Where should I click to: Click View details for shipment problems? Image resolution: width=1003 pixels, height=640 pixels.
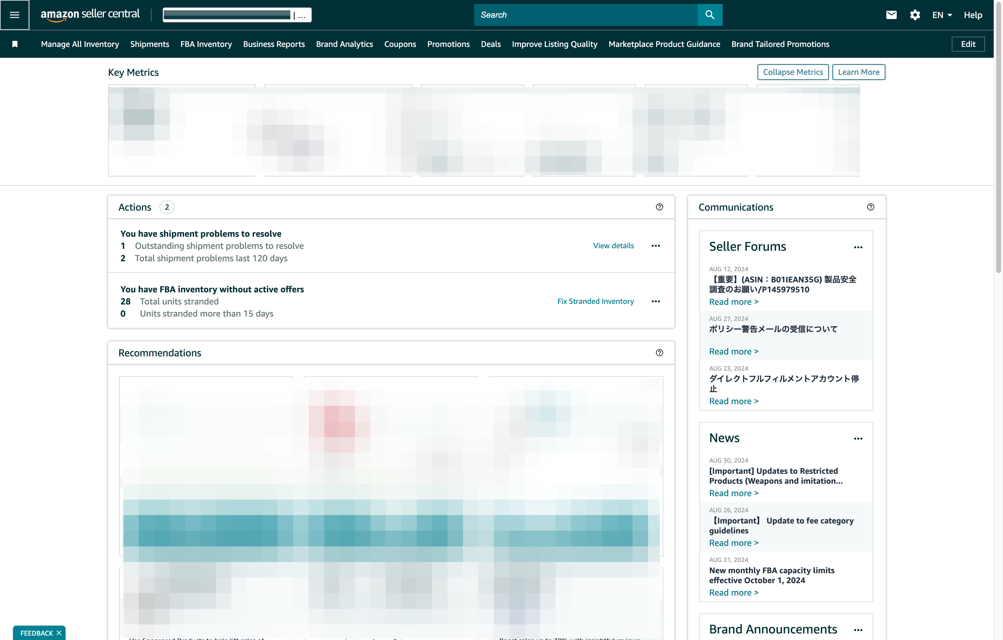(x=613, y=246)
